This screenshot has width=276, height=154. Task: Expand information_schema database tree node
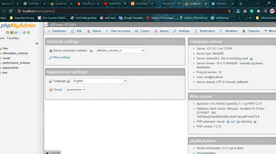click(x=1, y=54)
